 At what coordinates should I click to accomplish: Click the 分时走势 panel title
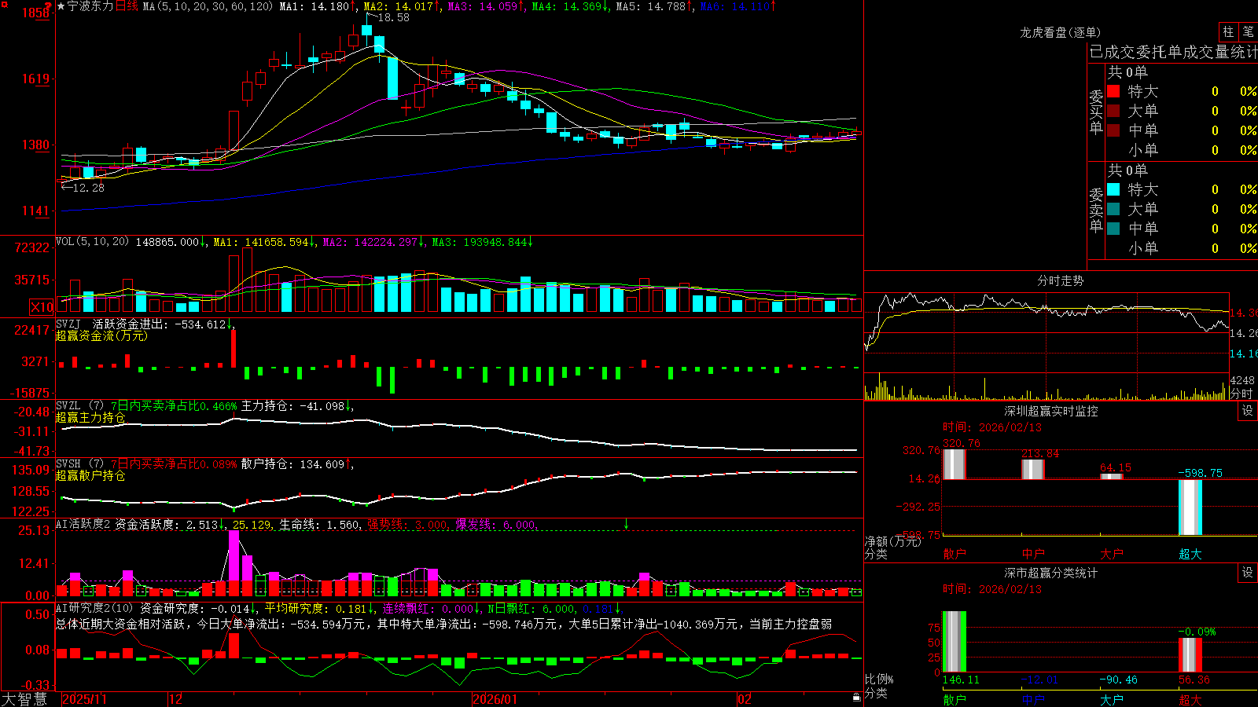[1060, 280]
